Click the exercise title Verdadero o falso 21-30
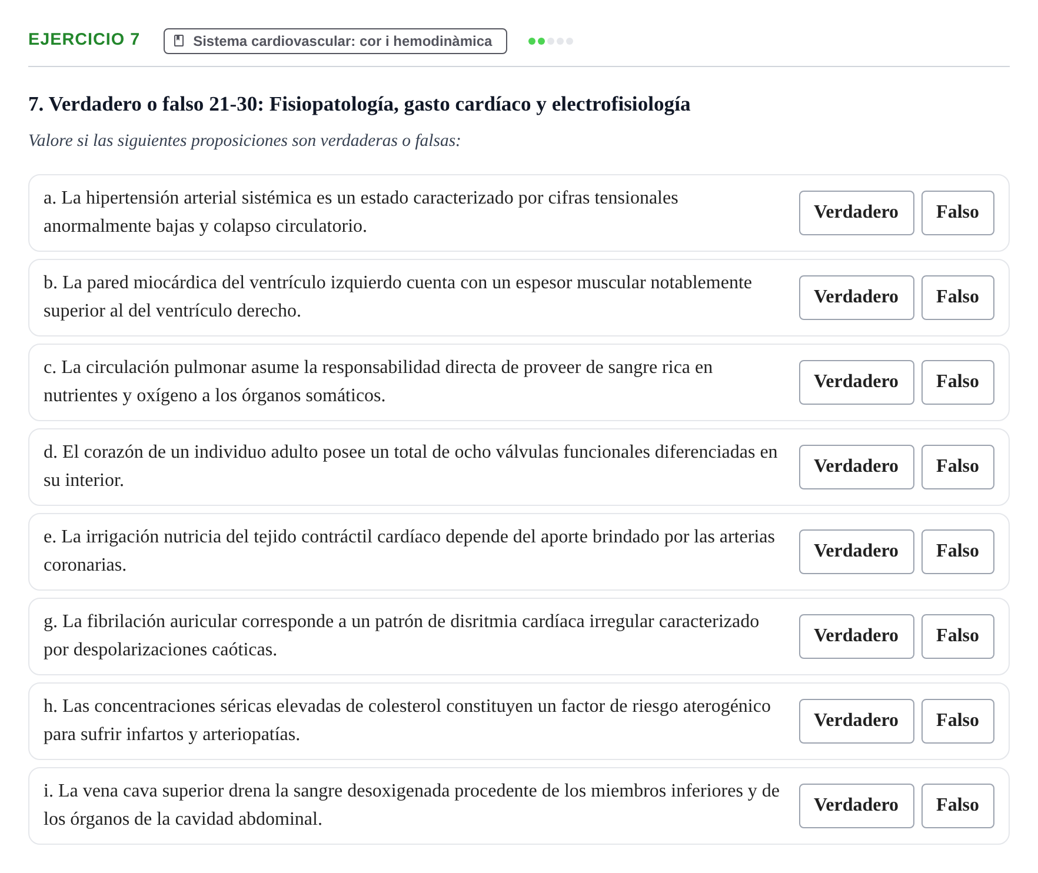This screenshot has width=1038, height=873. pos(360,104)
